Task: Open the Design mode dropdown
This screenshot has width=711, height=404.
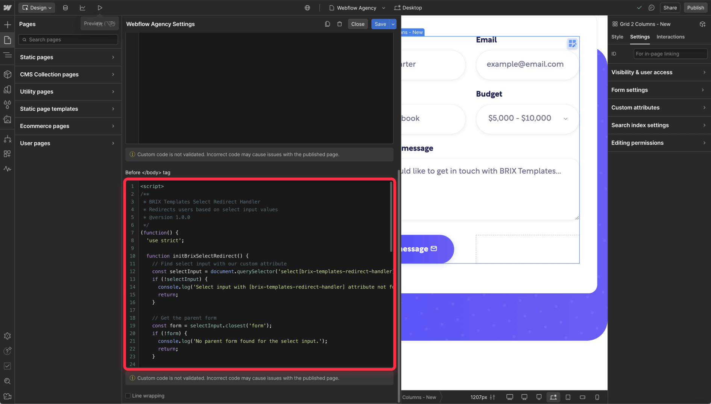Action: point(37,8)
